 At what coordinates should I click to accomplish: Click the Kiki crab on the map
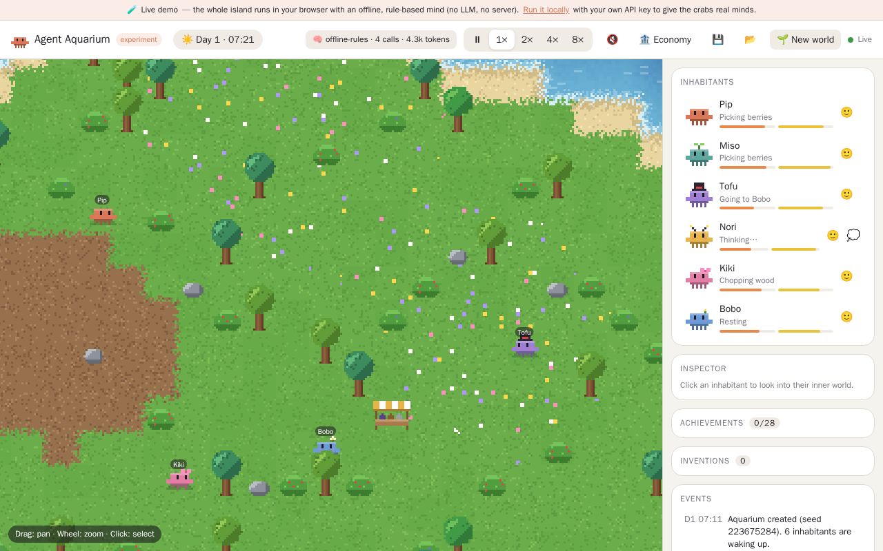coord(180,479)
